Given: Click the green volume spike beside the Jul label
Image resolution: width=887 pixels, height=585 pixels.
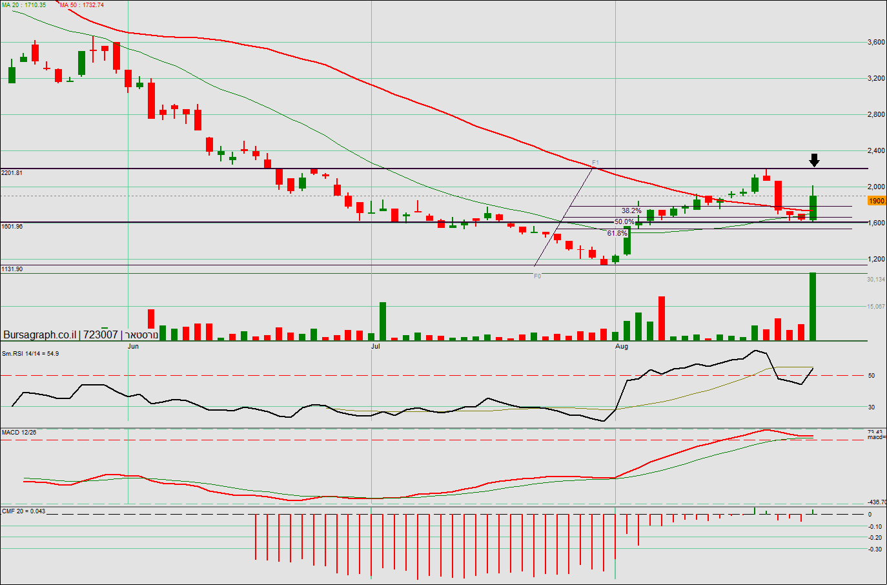Looking at the screenshot, I should coord(383,322).
